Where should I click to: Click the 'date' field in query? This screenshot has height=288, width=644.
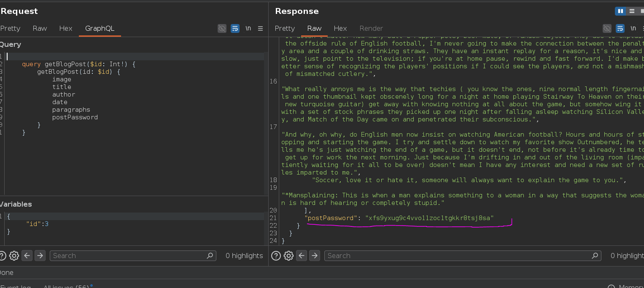coord(60,102)
